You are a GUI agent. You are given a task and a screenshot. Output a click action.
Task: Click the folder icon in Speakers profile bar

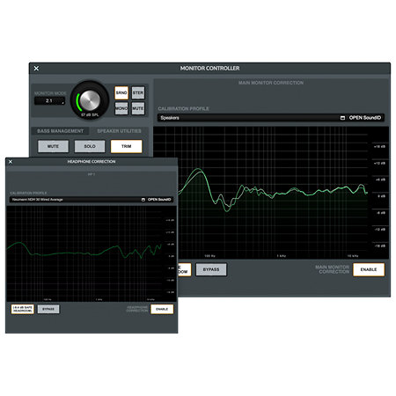(x=342, y=118)
